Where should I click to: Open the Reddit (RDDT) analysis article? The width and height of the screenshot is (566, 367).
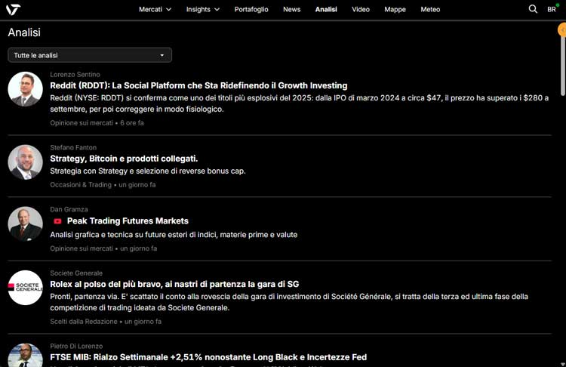pyautogui.click(x=198, y=85)
